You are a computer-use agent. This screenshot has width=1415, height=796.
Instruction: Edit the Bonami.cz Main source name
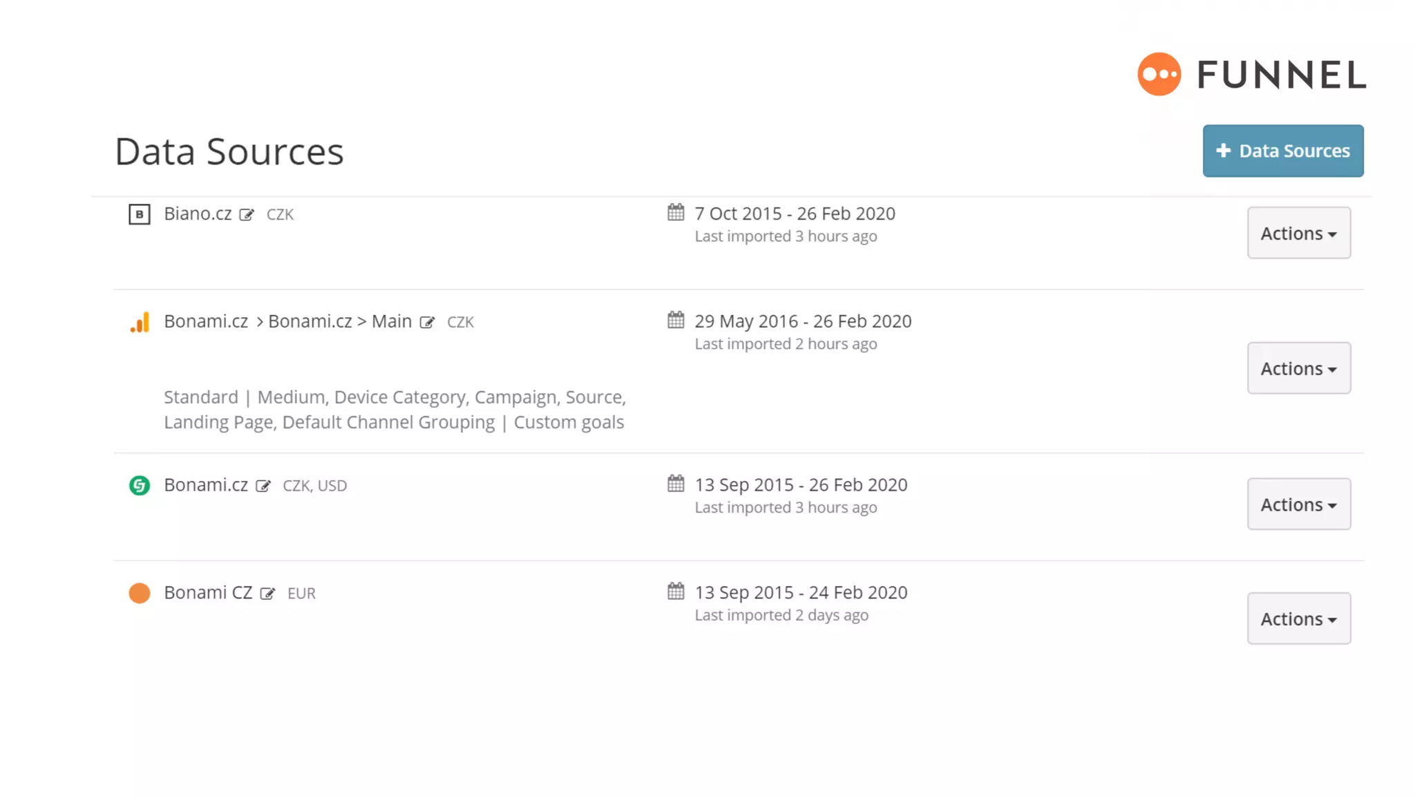pos(427,323)
